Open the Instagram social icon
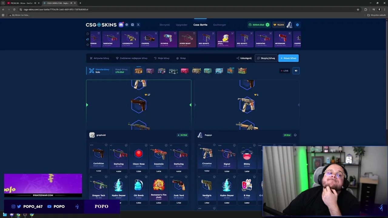This screenshot has height=218, width=388. [132, 25]
